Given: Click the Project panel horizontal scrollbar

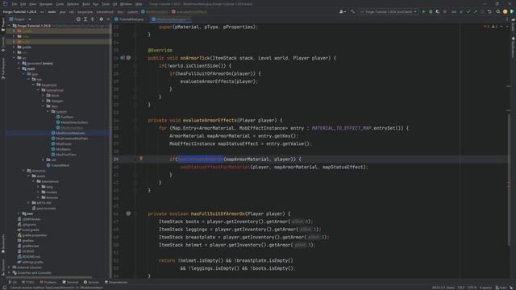Looking at the screenshot, I should 49,277.
